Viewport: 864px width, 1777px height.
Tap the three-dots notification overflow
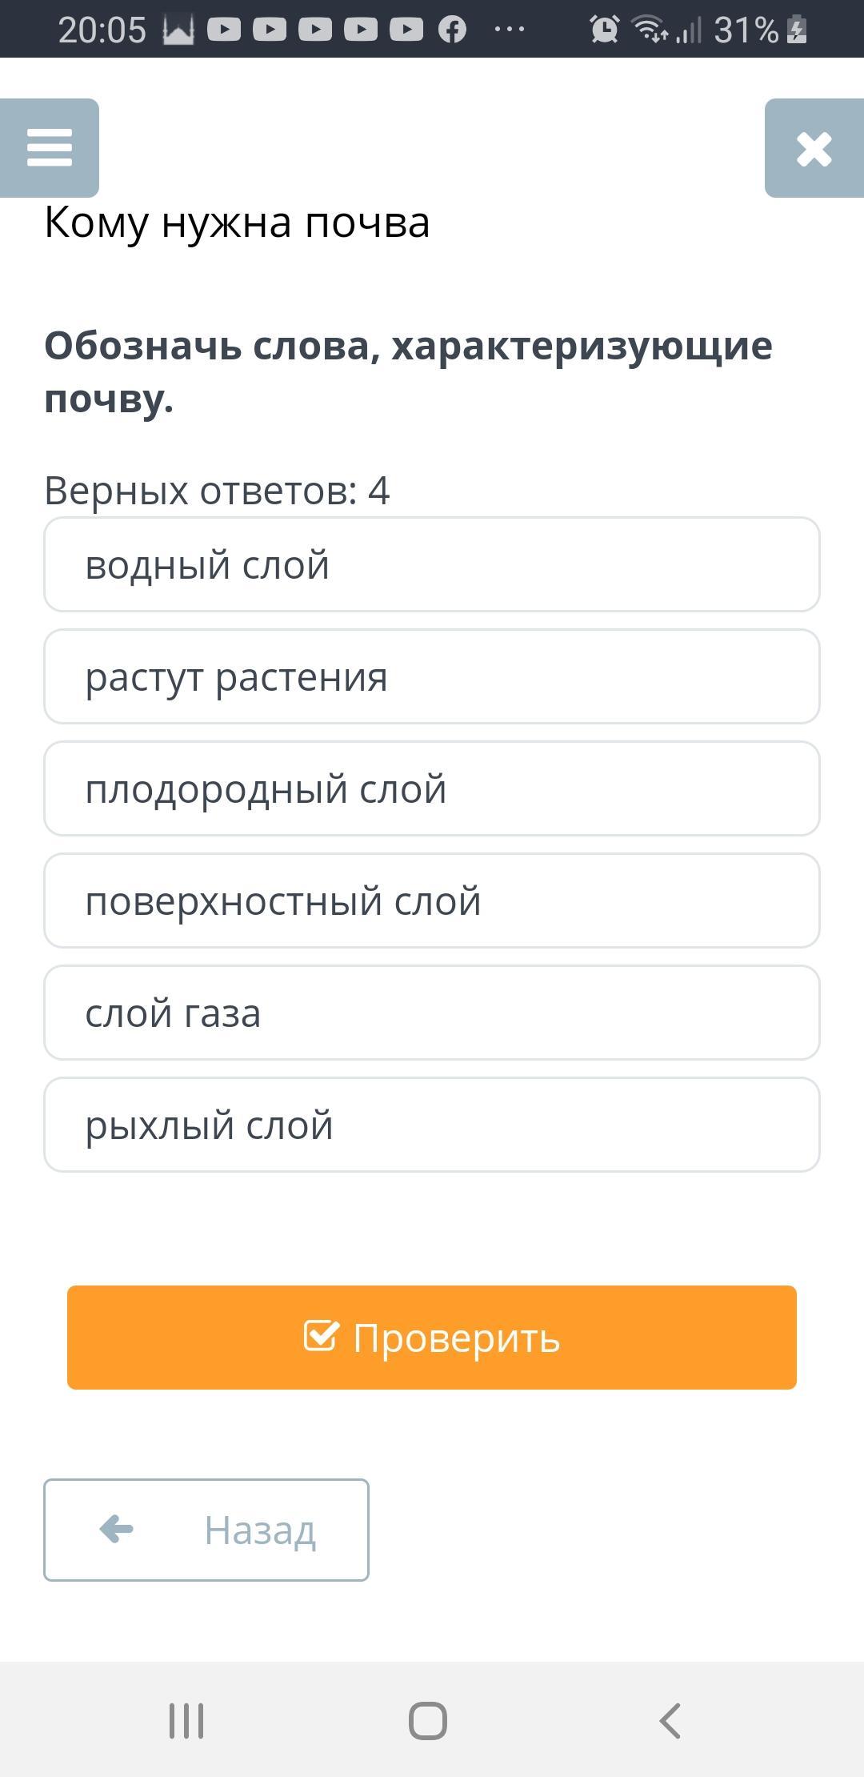(x=510, y=30)
